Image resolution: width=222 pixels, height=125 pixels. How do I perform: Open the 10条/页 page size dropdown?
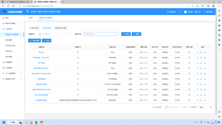(x=194, y=107)
